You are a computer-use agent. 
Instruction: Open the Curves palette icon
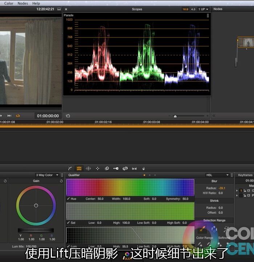[70, 169]
